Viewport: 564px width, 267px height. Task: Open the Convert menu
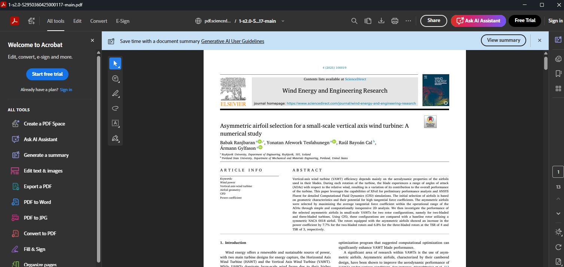point(99,21)
